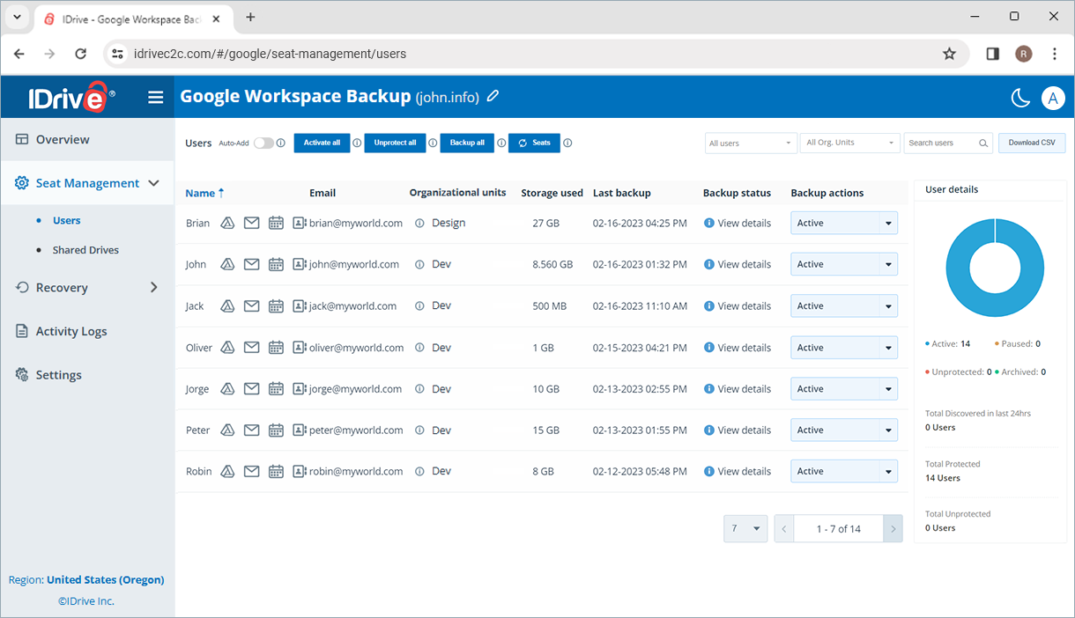1075x618 pixels.
Task: Open the dark mode moon icon
Action: 1020,98
